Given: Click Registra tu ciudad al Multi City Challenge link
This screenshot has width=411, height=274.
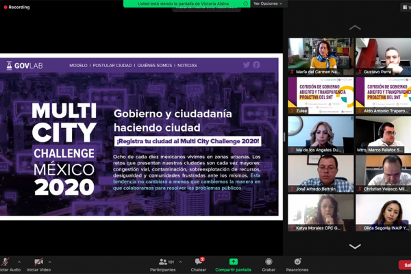Looking at the screenshot, I should click(188, 141).
